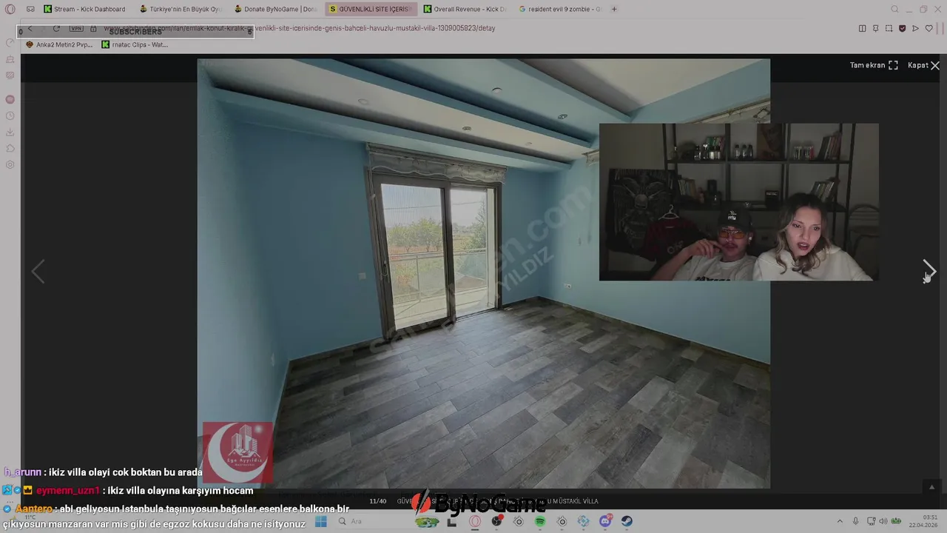Viewport: 947px width, 533px height.
Task: Click the 11/40 photo counter
Action: pyautogui.click(x=377, y=501)
